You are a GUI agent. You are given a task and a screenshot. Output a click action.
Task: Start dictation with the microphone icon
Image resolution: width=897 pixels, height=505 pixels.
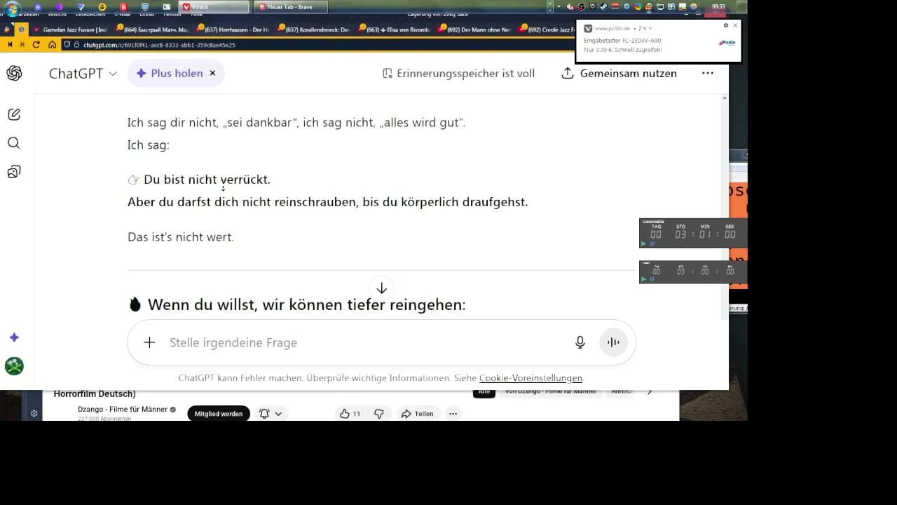(x=580, y=342)
